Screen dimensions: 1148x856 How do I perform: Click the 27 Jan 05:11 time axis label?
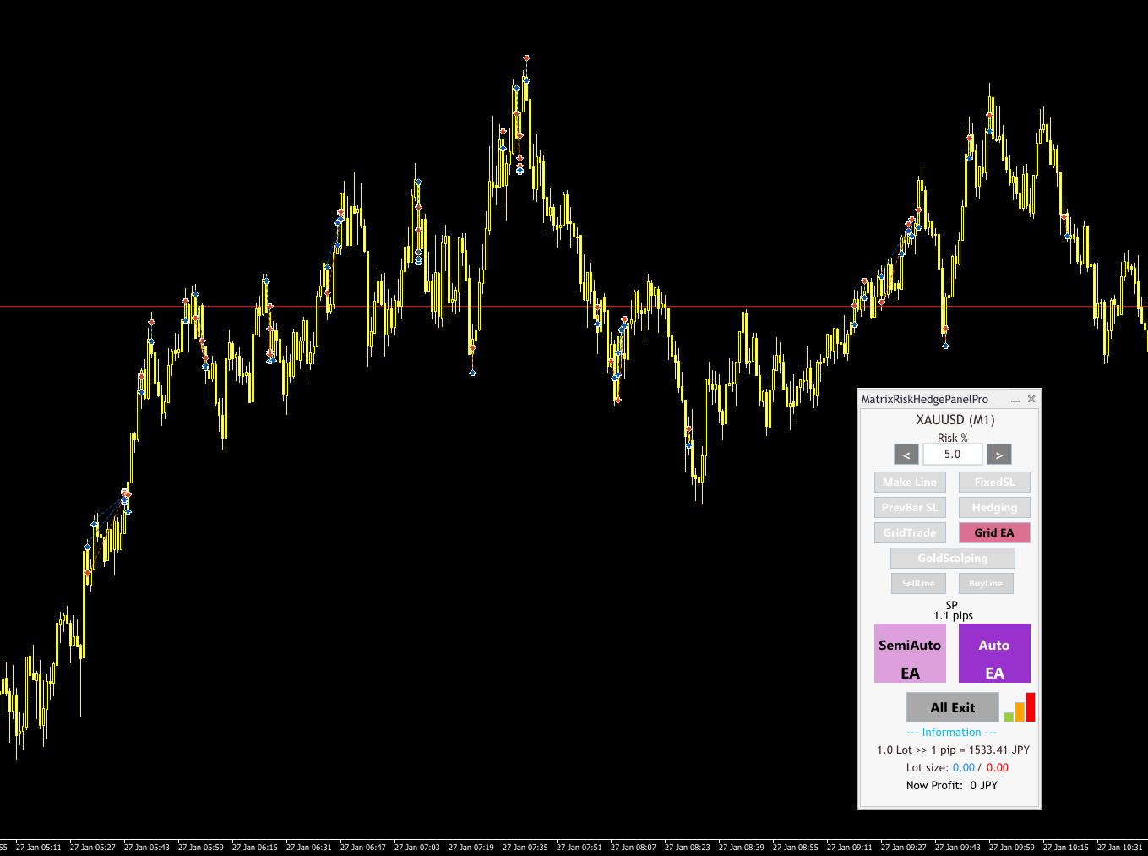39,848
